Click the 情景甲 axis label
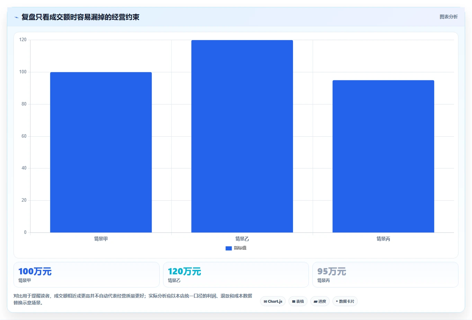Screen dimensions: 472x320 coord(101,239)
